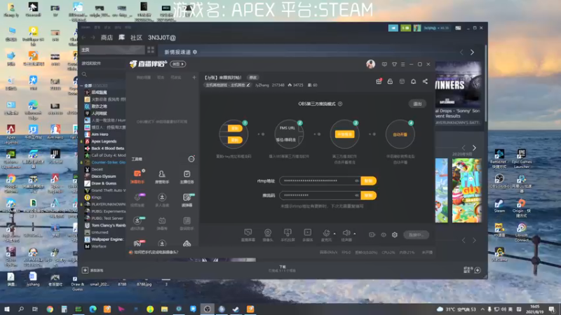Open Fall Guys thumbnail in Steam window

click(466, 190)
